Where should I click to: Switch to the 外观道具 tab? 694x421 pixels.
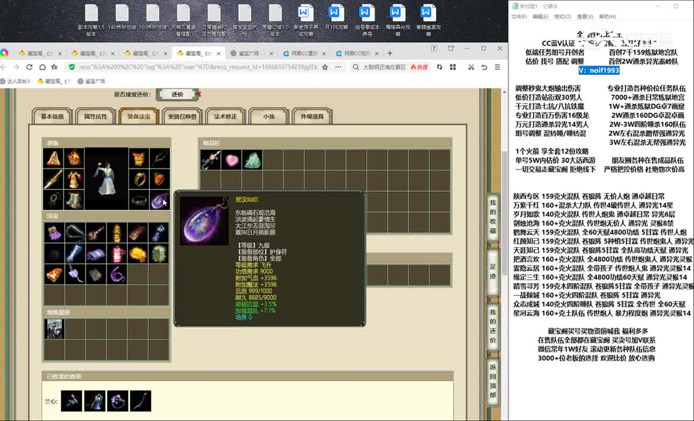click(x=312, y=116)
